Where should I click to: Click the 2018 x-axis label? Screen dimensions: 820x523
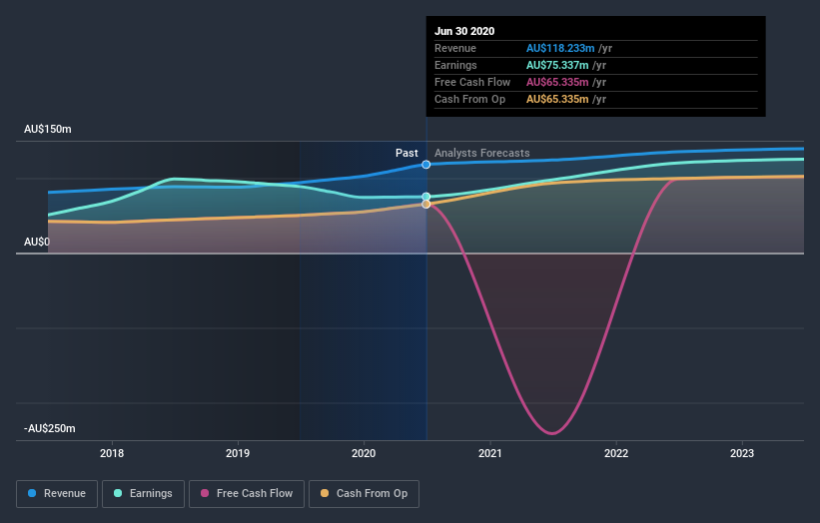pyautogui.click(x=112, y=453)
